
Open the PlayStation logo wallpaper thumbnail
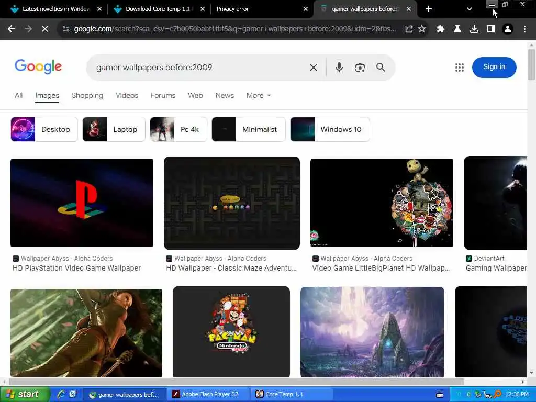tap(82, 203)
